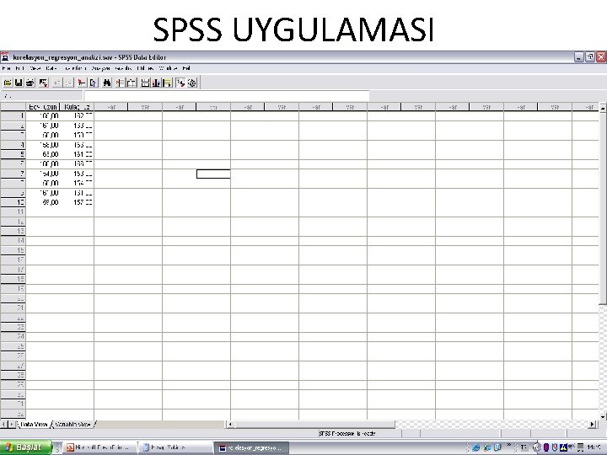Click the Save File toolbar icon
This screenshot has height=455, width=607.
pyautogui.click(x=19, y=83)
